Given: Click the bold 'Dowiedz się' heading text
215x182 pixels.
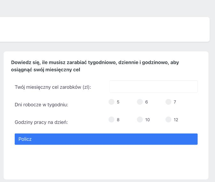Looking at the screenshot, I should (95, 66).
